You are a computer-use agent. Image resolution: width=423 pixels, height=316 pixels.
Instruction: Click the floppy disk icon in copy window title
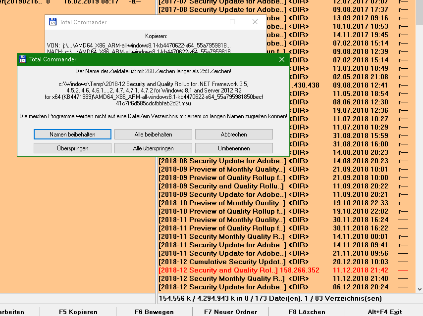coord(53,22)
